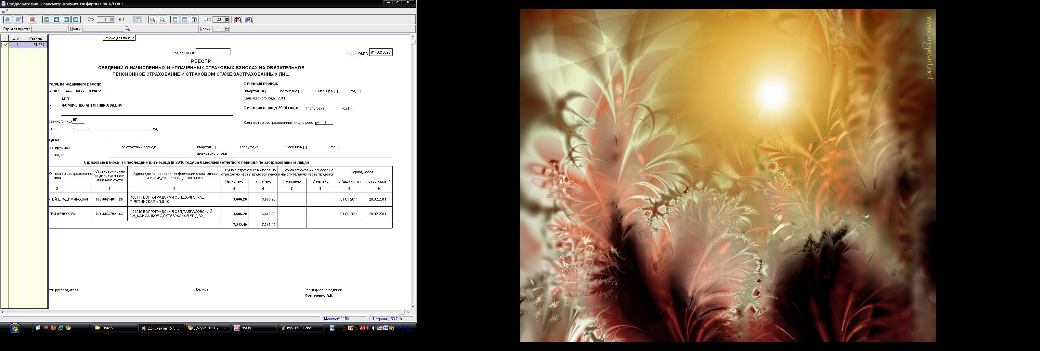Switch to ny5.JPG - Paint taskbar item
This screenshot has width=1040, height=351.
pos(301,328)
